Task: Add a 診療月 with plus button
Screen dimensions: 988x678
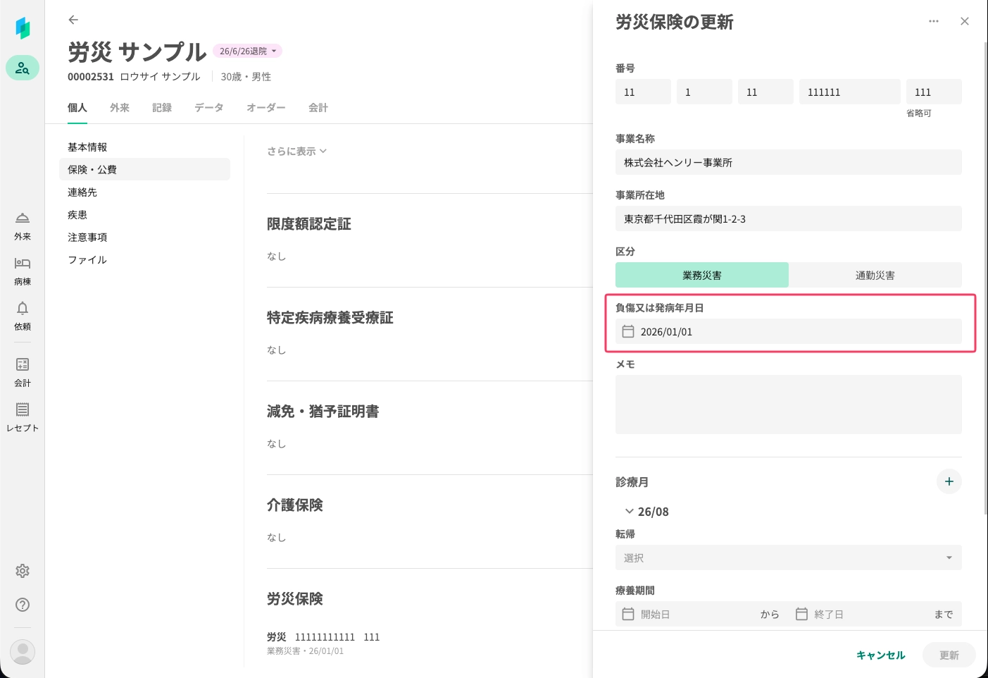Action: point(949,481)
